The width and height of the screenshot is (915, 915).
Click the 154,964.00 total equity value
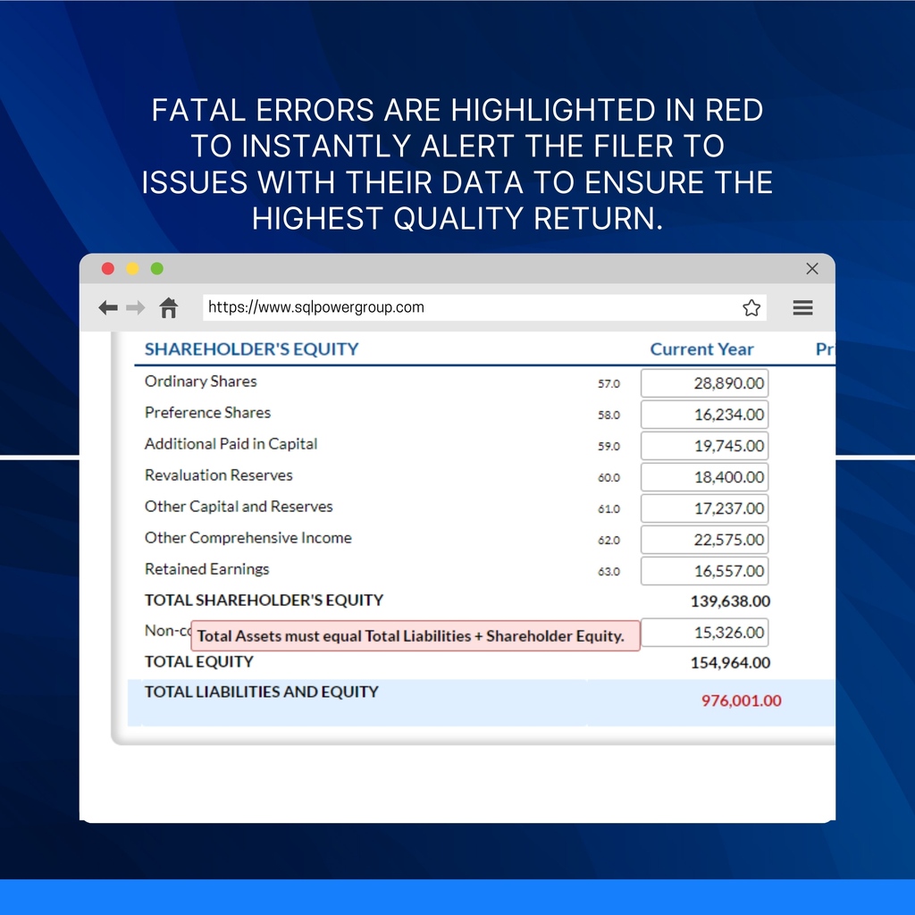click(731, 662)
